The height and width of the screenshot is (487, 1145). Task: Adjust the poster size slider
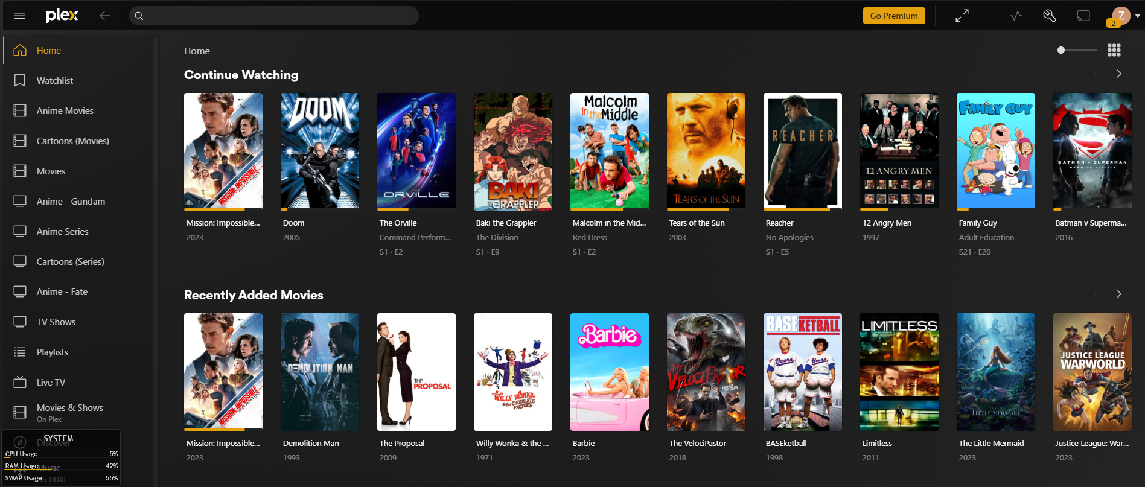pos(1077,50)
